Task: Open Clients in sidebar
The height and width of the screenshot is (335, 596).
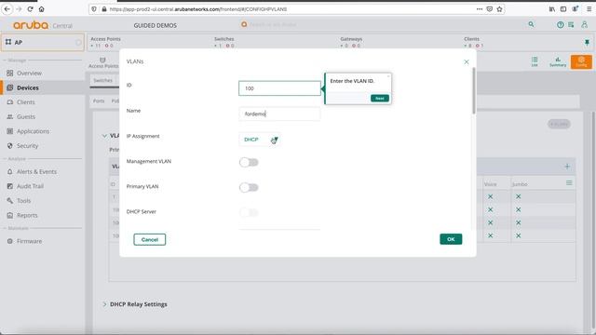Action: click(25, 102)
